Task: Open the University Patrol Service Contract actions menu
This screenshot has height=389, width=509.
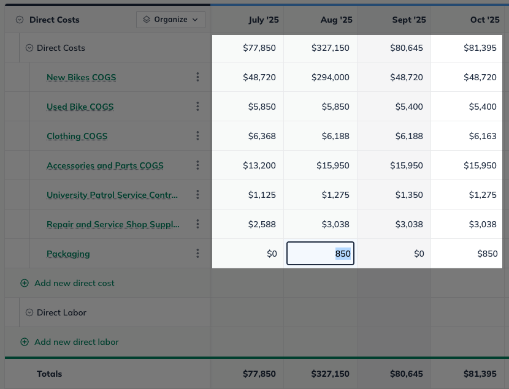Action: pos(197,194)
